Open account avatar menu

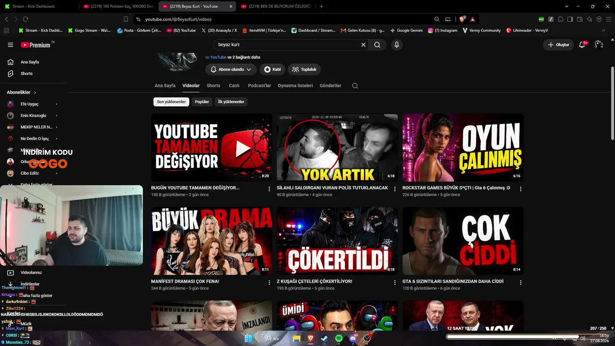click(x=599, y=45)
